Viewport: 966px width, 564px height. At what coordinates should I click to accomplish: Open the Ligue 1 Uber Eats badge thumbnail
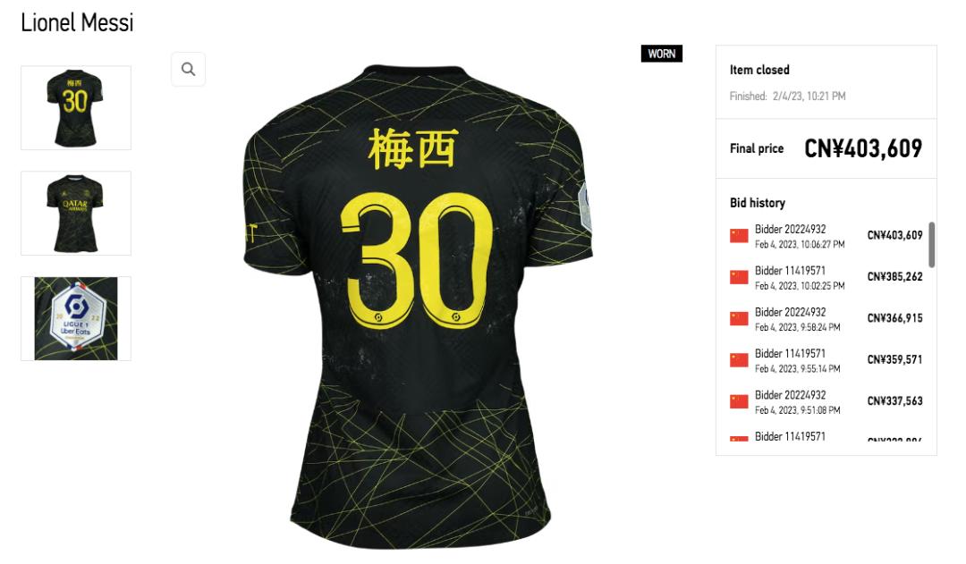(76, 318)
